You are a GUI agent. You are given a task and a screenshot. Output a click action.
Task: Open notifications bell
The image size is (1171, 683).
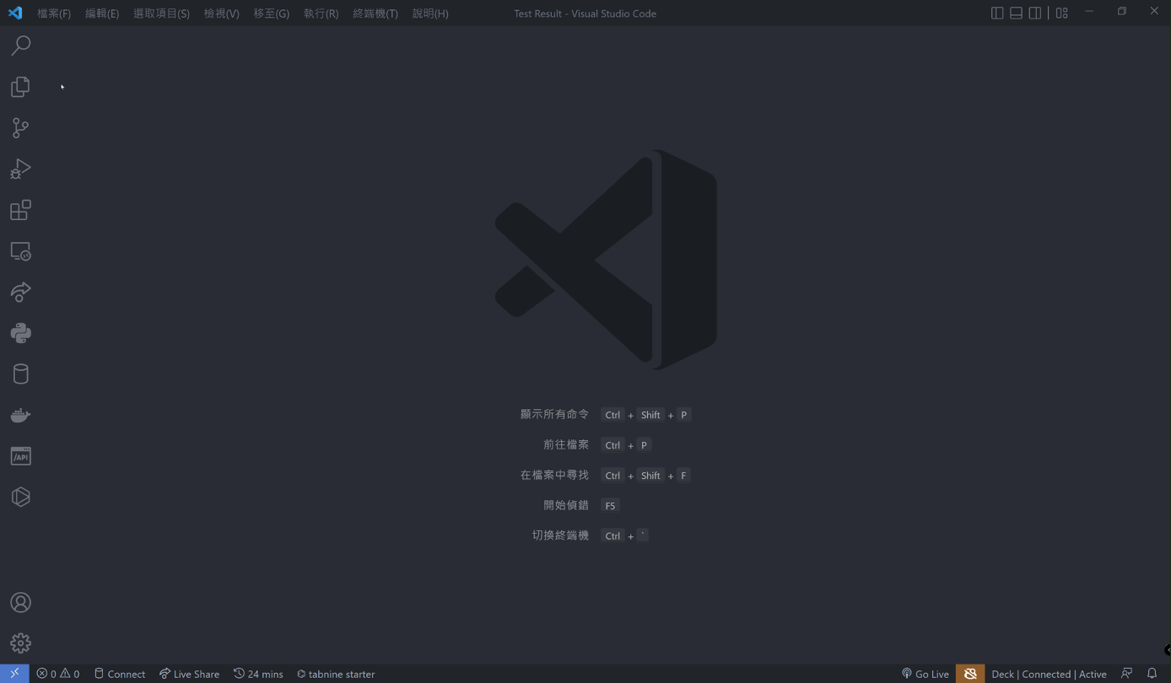coord(1152,674)
